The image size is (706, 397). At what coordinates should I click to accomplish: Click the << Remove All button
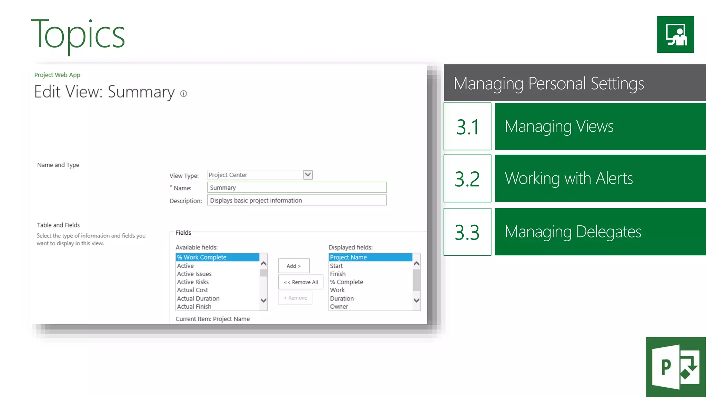click(x=301, y=282)
